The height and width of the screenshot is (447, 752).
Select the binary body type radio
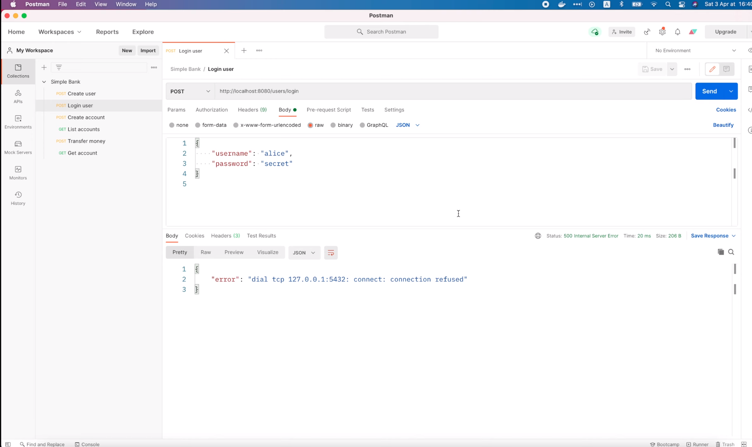point(333,125)
